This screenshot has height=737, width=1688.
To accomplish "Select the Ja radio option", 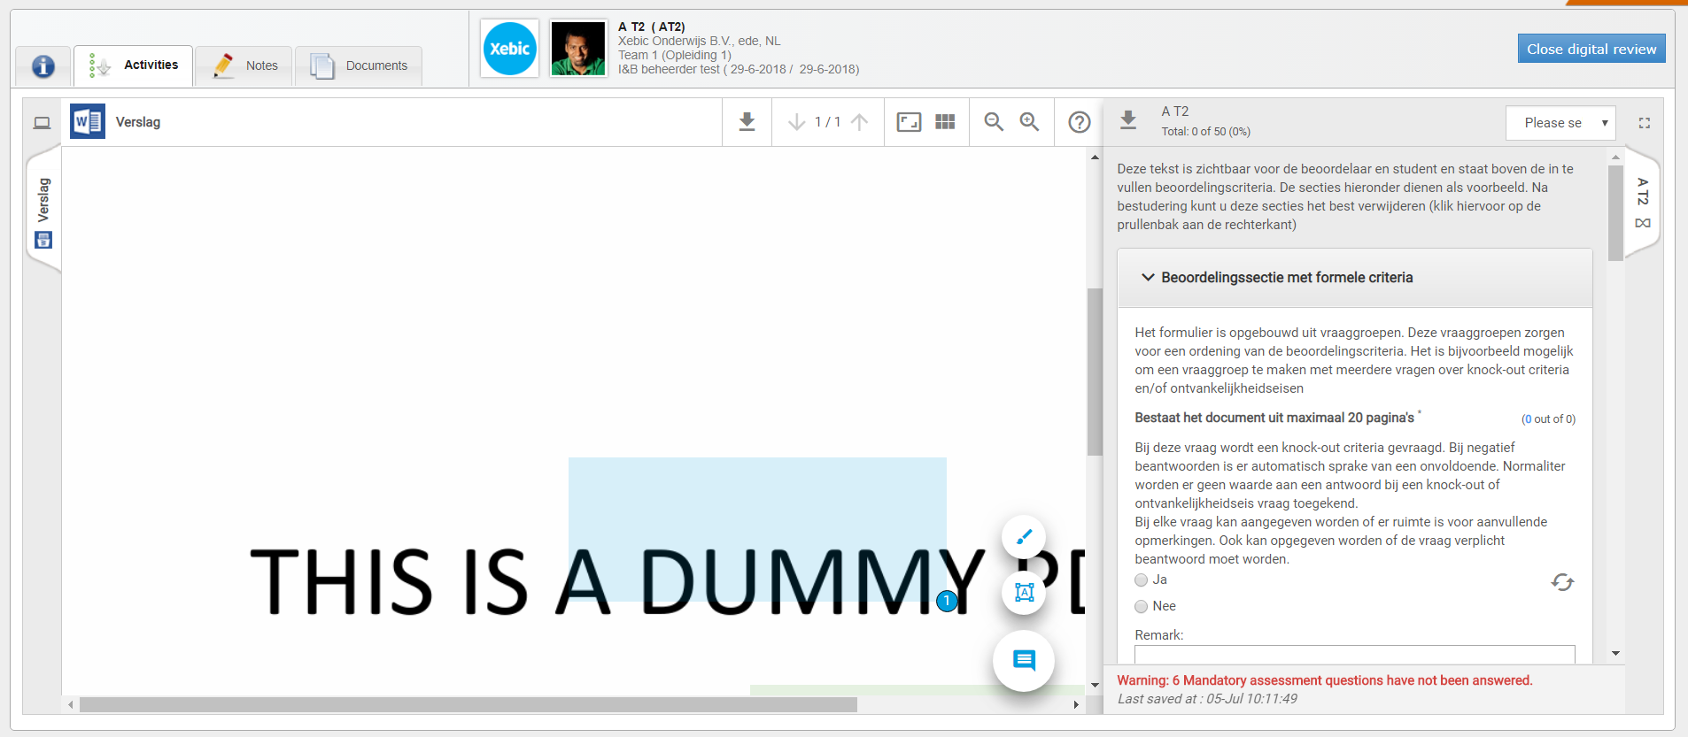I will point(1142,580).
